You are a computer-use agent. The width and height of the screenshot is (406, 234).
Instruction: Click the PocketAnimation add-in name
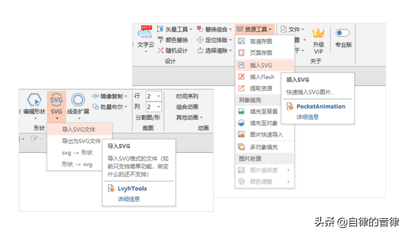coord(321,106)
